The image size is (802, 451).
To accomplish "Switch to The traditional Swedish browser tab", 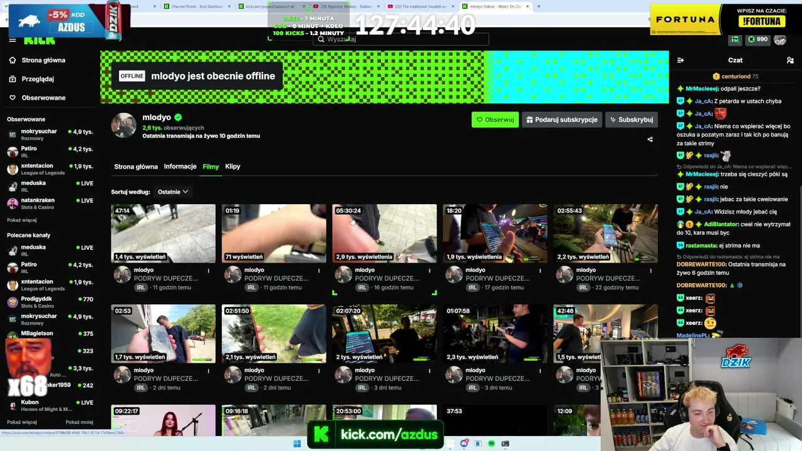I will 421,6.
